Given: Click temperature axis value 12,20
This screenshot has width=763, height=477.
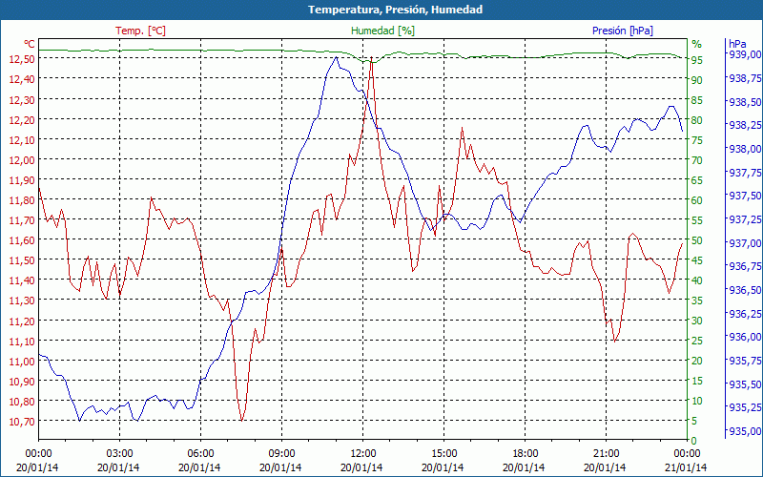Looking at the screenshot, I should [x=22, y=118].
